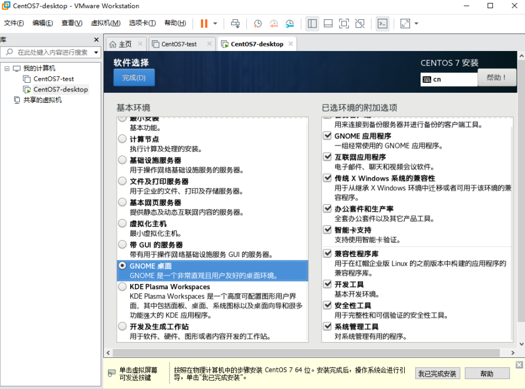Uncheck the 互联网应用程序 checkbox

click(327, 157)
